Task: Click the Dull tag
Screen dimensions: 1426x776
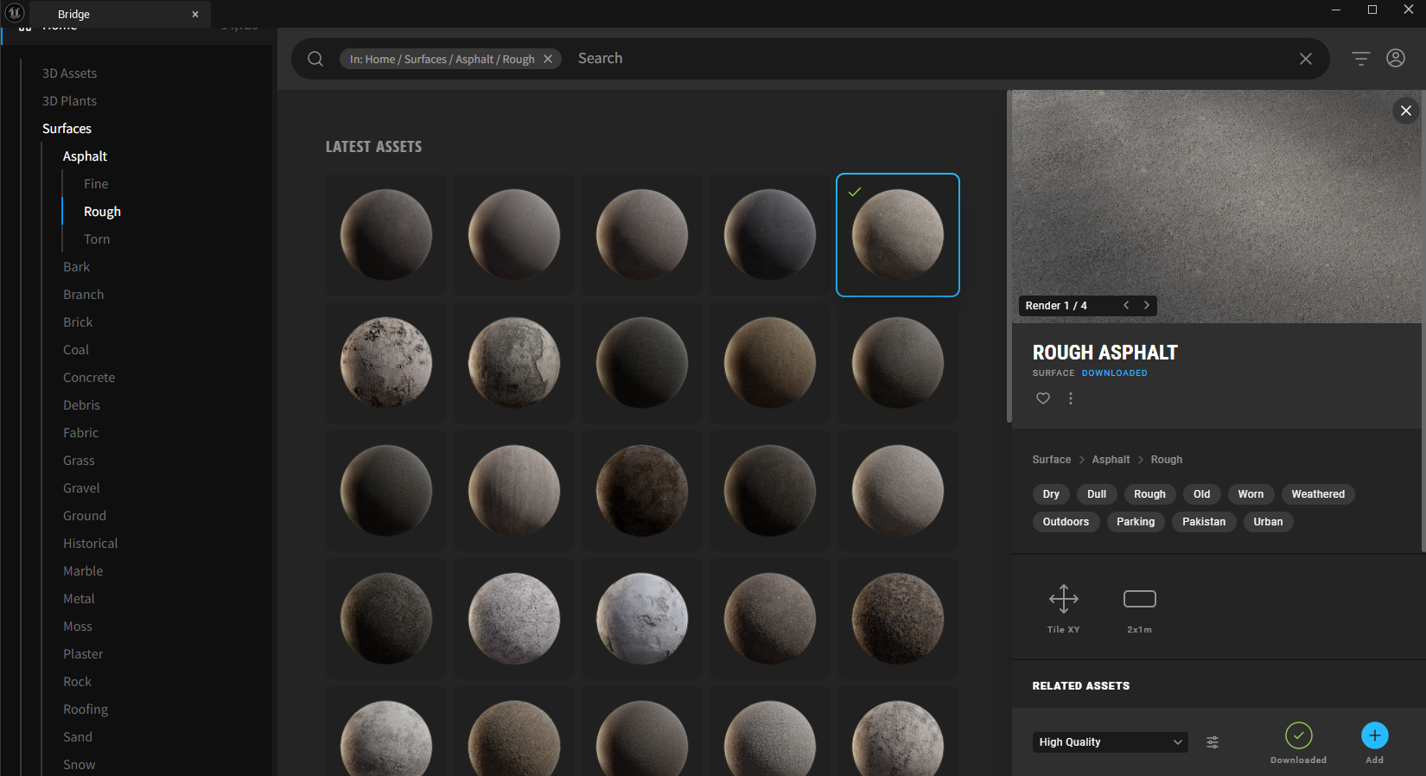Action: pyautogui.click(x=1097, y=494)
